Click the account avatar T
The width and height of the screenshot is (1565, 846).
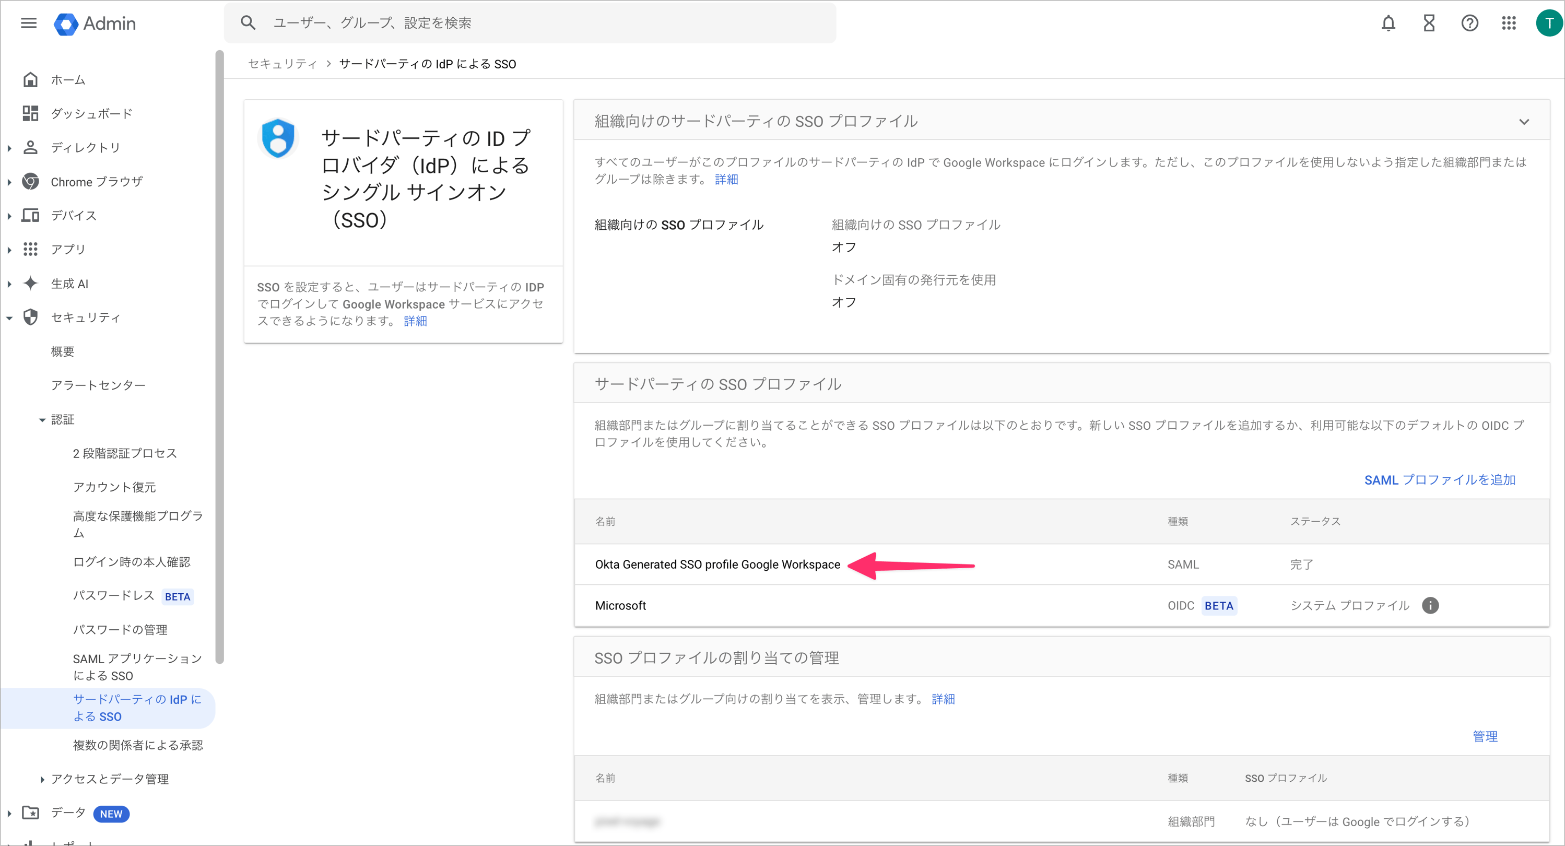pos(1549,23)
